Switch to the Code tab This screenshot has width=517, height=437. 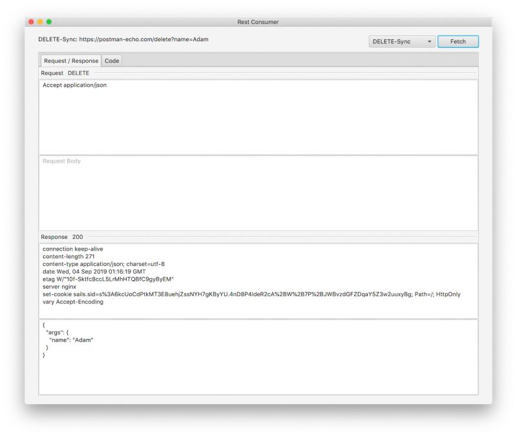[111, 60]
